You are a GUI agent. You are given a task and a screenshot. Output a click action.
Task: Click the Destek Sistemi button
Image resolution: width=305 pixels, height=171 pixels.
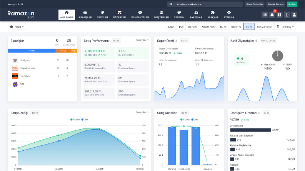(275, 4)
